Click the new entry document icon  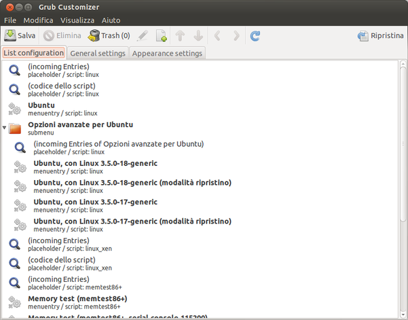coord(162,35)
